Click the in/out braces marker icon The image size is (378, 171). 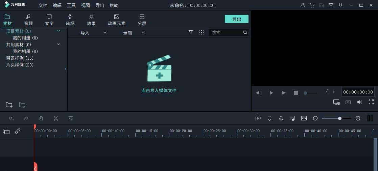pos(330,92)
